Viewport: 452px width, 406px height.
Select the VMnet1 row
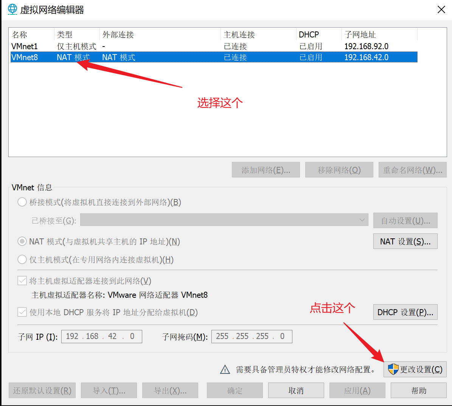pos(214,46)
